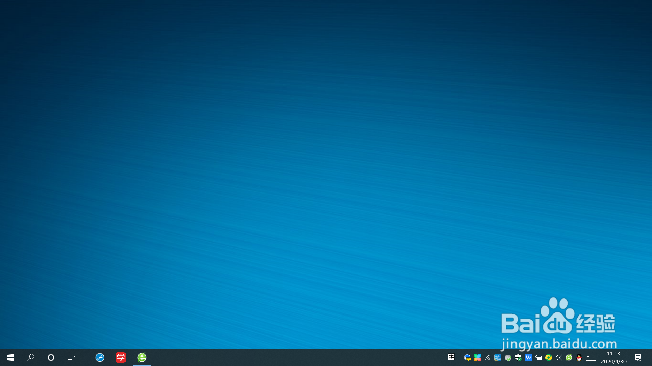
Task: Launch Cortana circle icon
Action: click(x=51, y=358)
